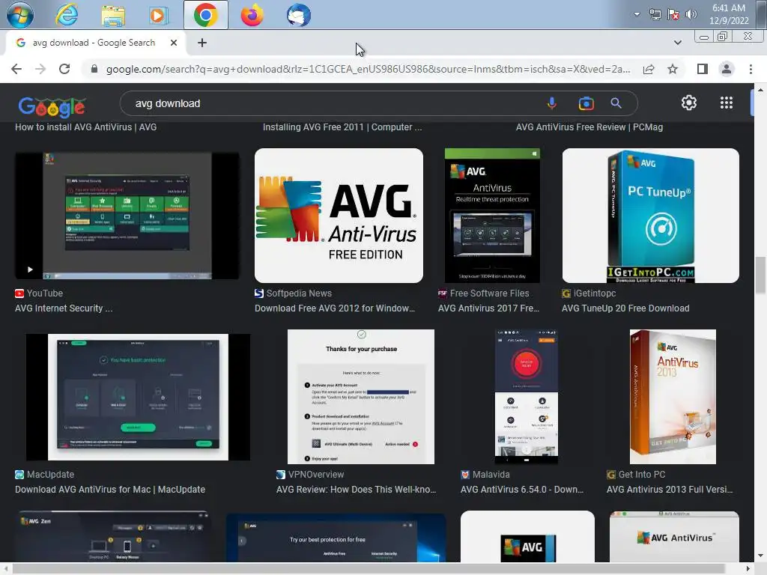The image size is (767, 575).
Task: Open Thanks for your purchase image
Action: (x=360, y=397)
